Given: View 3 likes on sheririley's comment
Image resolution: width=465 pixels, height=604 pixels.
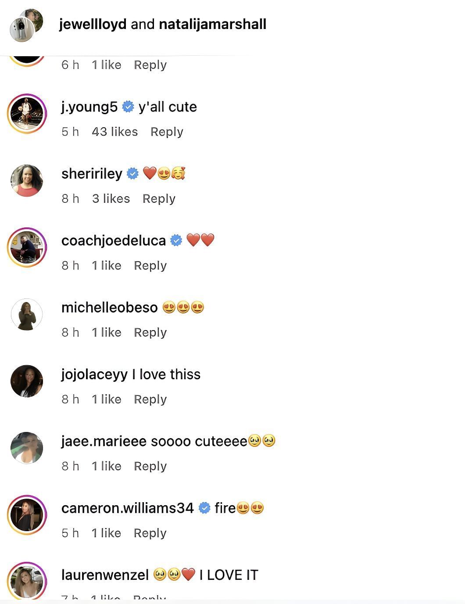Looking at the screenshot, I should tap(111, 199).
